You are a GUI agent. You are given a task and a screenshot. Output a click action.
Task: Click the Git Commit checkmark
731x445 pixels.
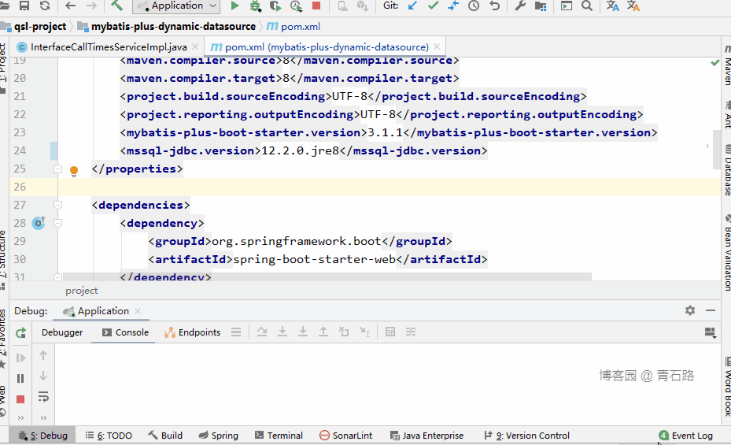click(433, 6)
